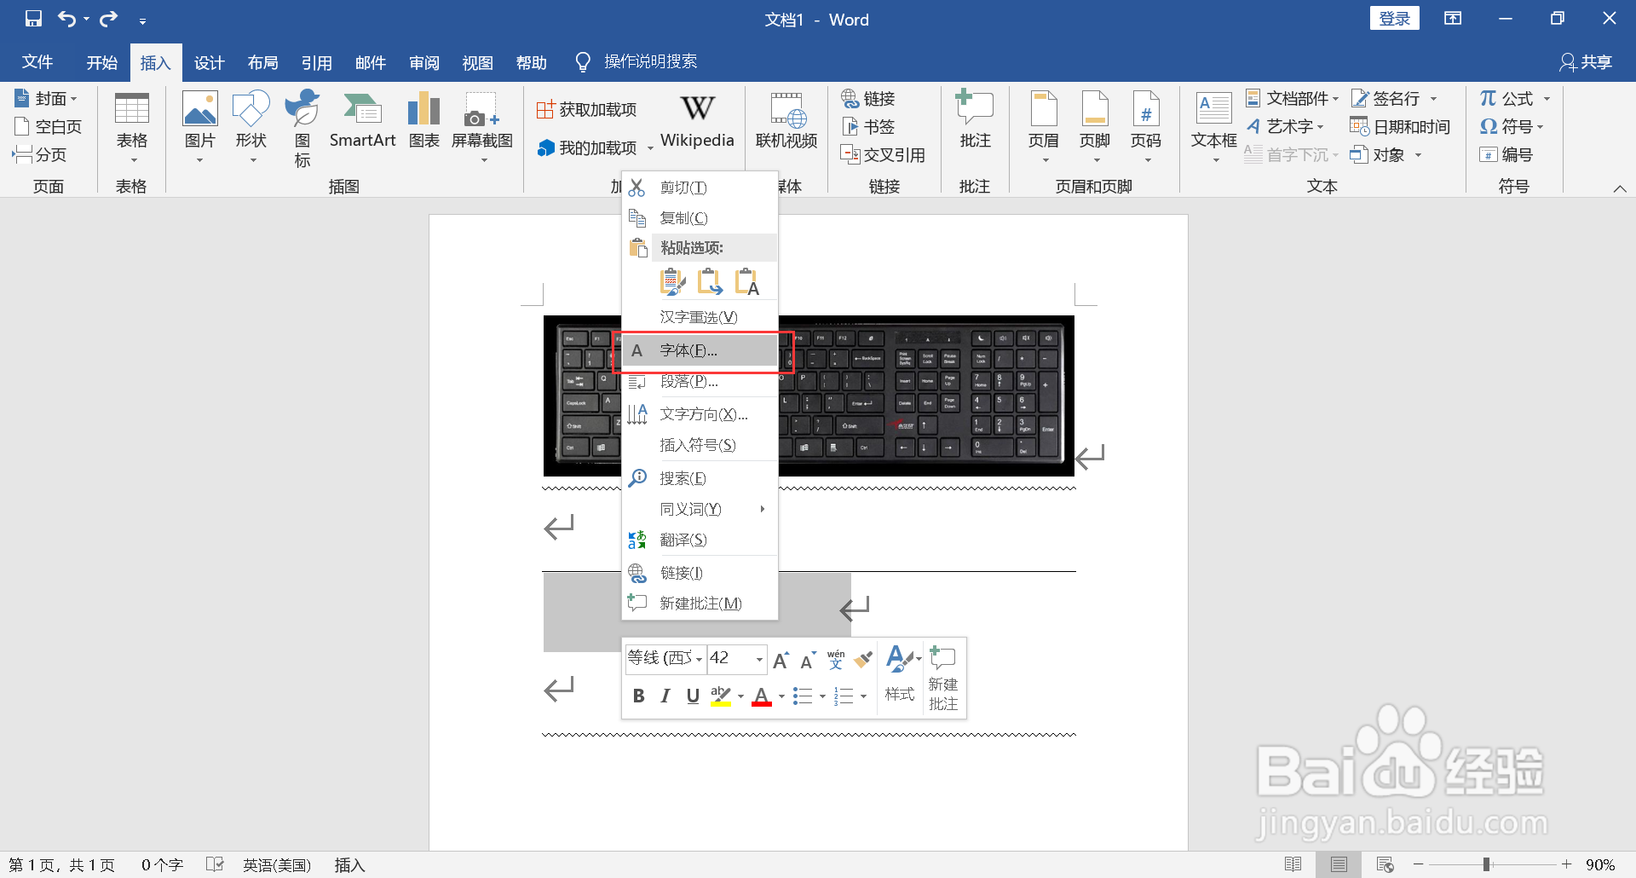The image size is (1636, 878).
Task: Insert a blank page (空白页)
Action: click(x=49, y=127)
